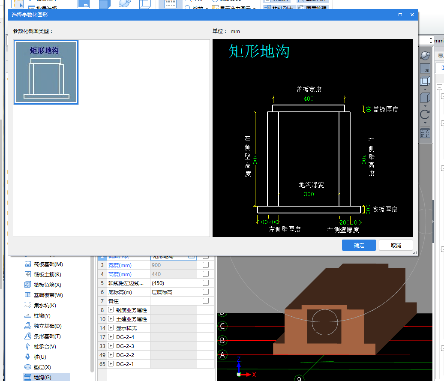Expand 钢筋业务属性 property group
The width and height of the screenshot is (444, 381).
pyautogui.click(x=111, y=310)
